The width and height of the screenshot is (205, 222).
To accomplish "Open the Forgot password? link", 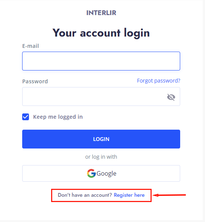I will tap(158, 81).
